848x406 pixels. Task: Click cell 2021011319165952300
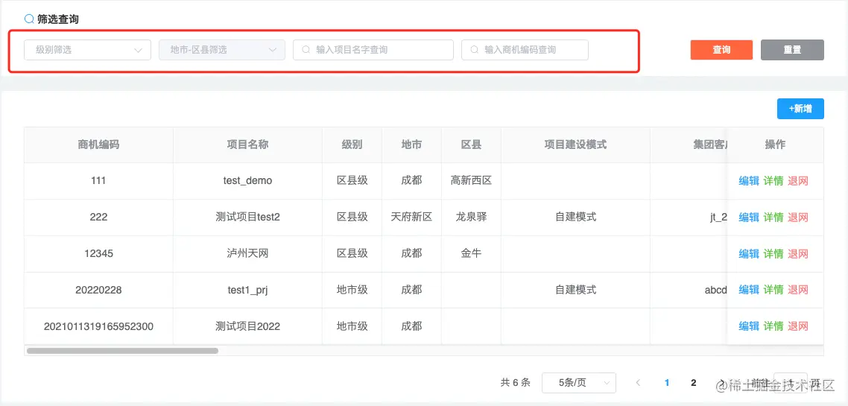98,326
